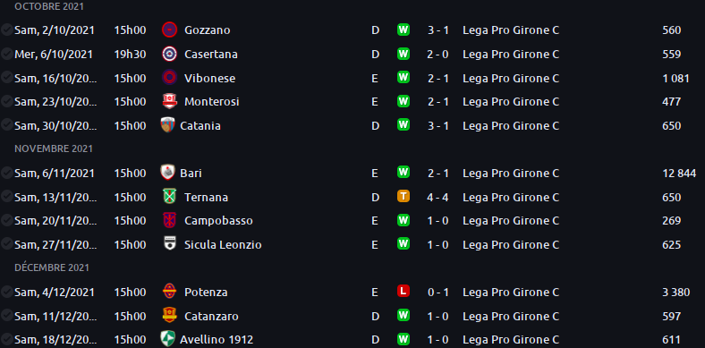Click the red L loss badge for Potenza

pyautogui.click(x=403, y=292)
